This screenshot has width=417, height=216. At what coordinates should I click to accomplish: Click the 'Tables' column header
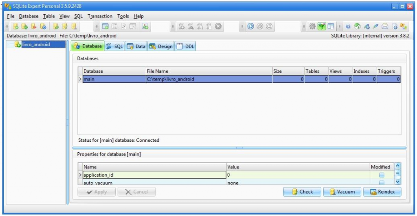(x=316, y=71)
